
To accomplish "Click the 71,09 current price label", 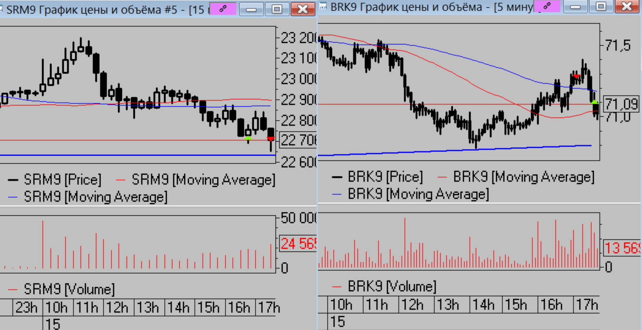I will point(621,104).
